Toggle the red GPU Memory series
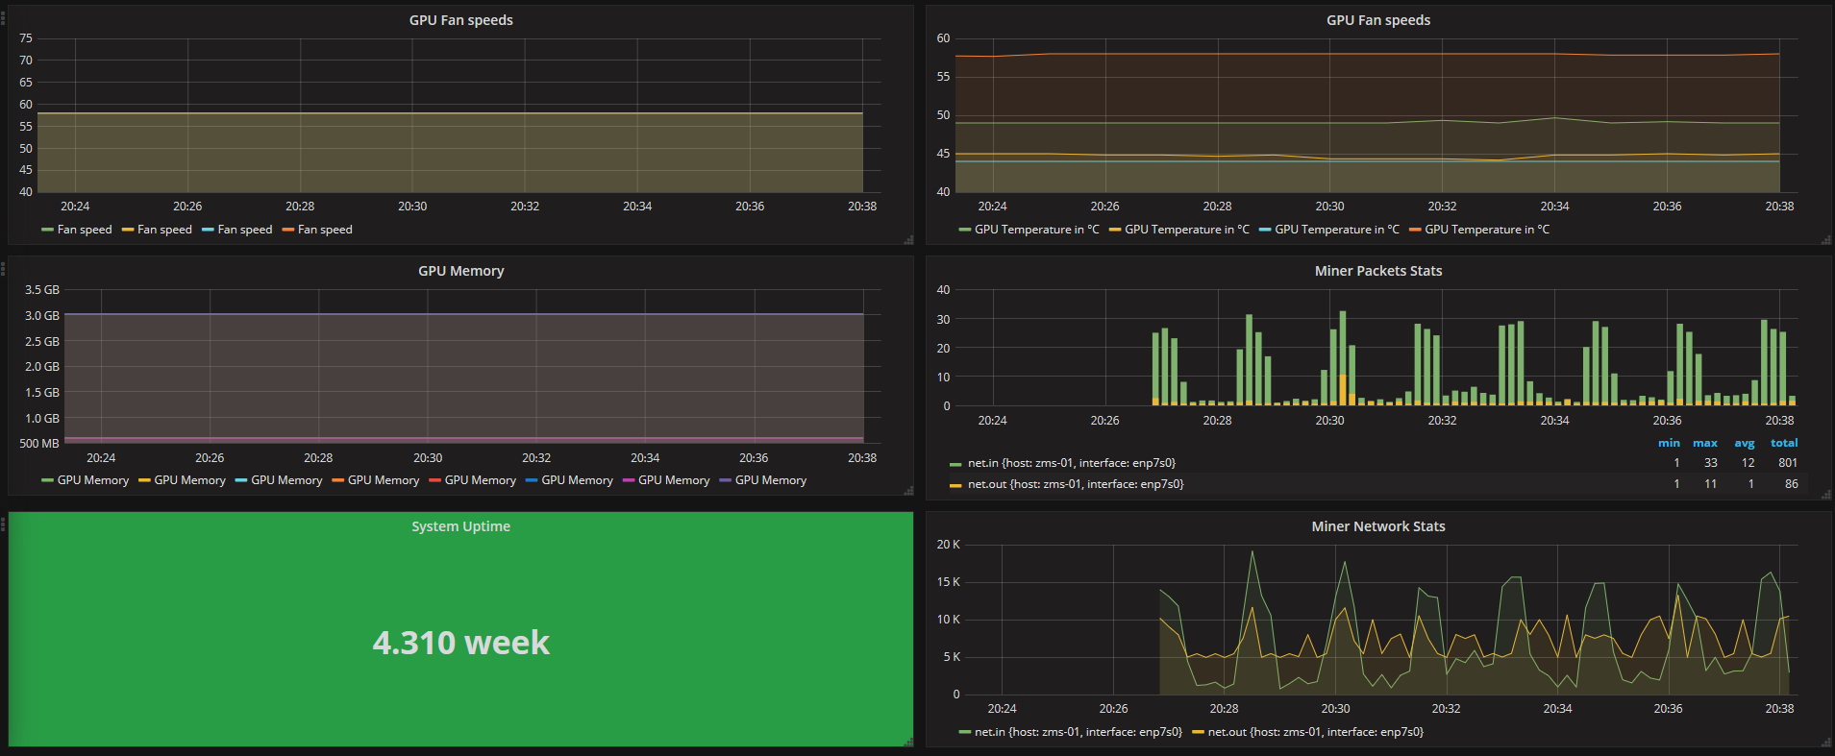 point(481,480)
